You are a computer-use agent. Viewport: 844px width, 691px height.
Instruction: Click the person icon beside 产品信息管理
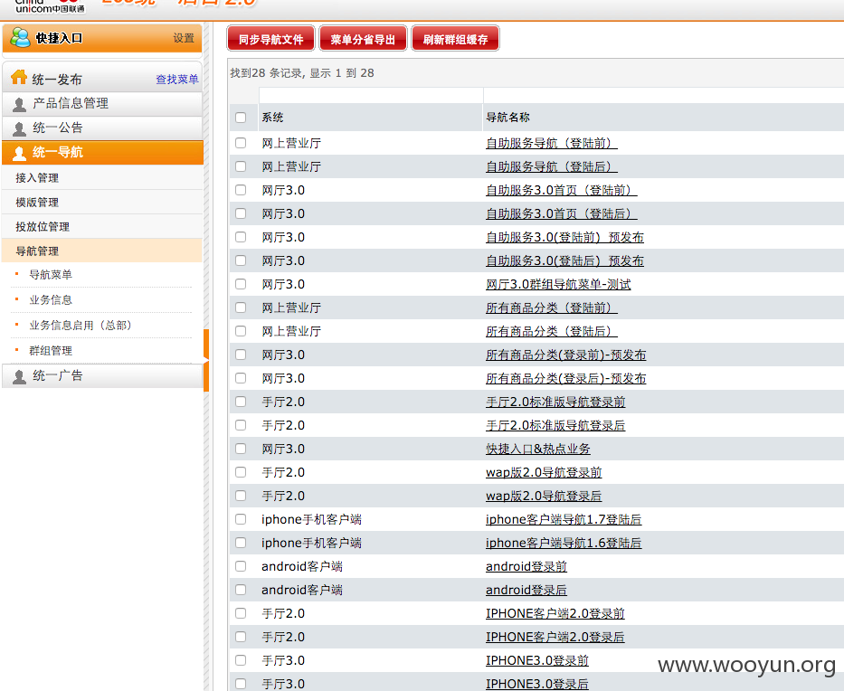click(19, 104)
